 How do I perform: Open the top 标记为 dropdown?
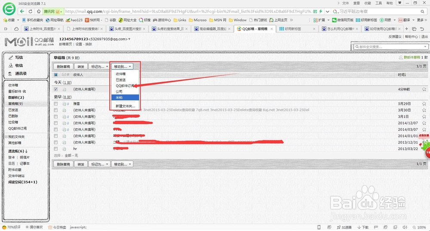coord(99,67)
